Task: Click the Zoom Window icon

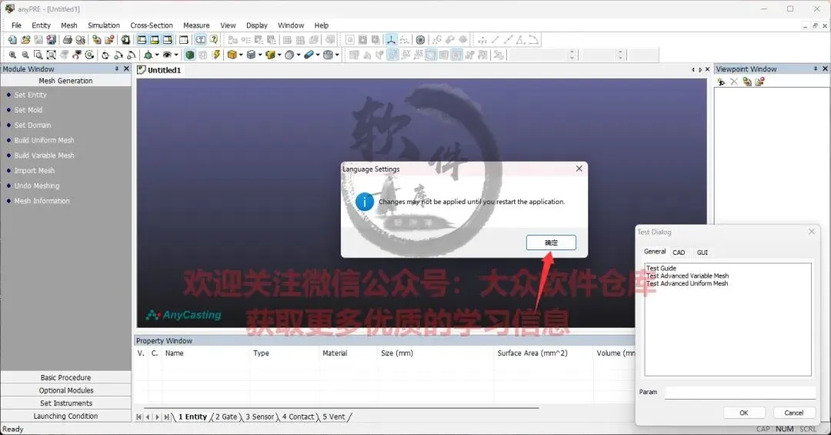Action: (38, 55)
